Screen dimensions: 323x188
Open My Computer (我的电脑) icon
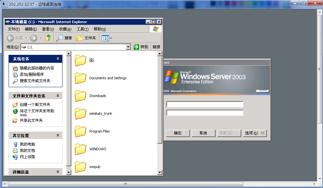[x=15, y=144]
